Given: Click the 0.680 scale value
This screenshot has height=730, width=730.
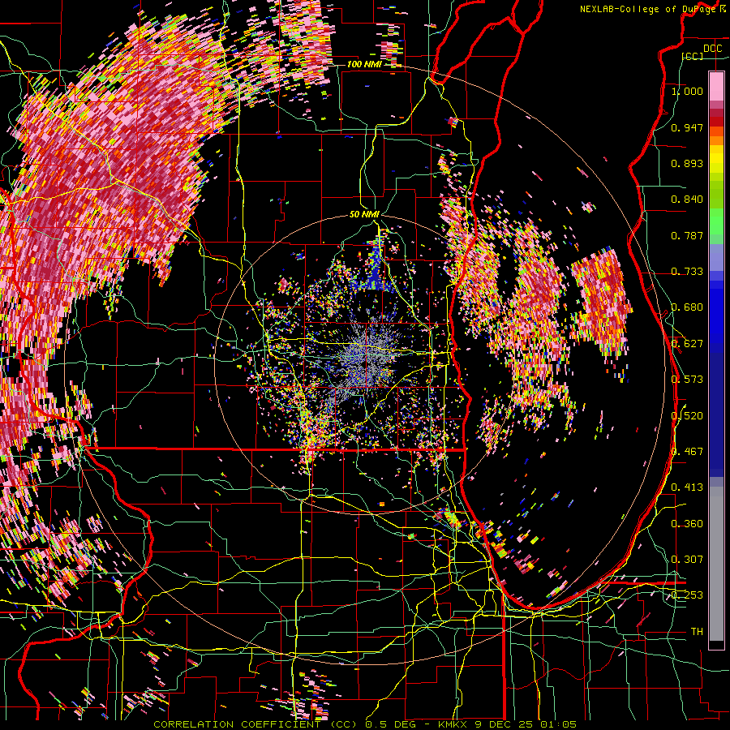Looking at the screenshot, I should 687,307.
